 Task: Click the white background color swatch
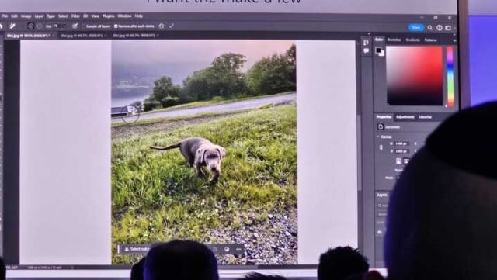point(382,54)
